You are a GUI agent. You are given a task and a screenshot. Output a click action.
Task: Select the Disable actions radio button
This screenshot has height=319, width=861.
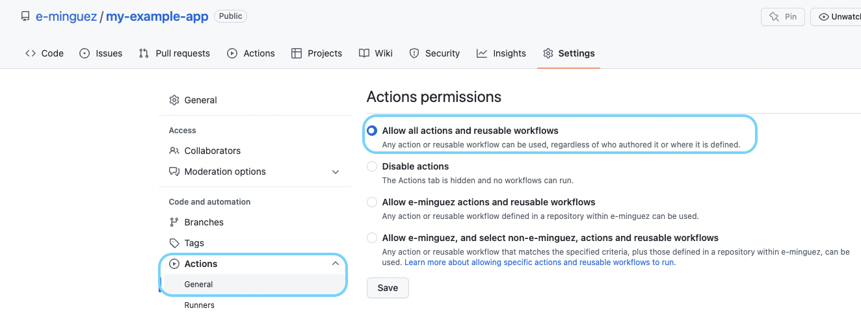[372, 166]
